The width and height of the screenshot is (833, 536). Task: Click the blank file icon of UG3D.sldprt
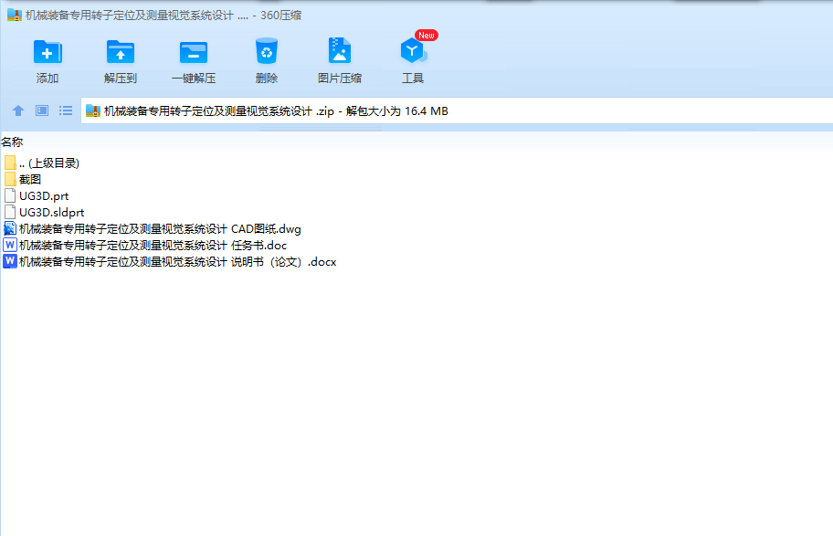pyautogui.click(x=10, y=212)
